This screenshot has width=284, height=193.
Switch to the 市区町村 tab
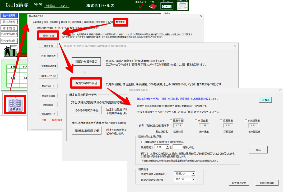[101, 22]
